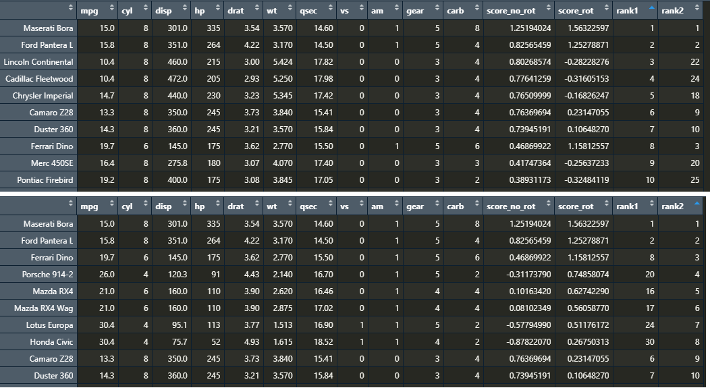The width and height of the screenshot is (710, 390).
Task: Click the Mazda RX4 Wag row name
Action: tap(43, 308)
